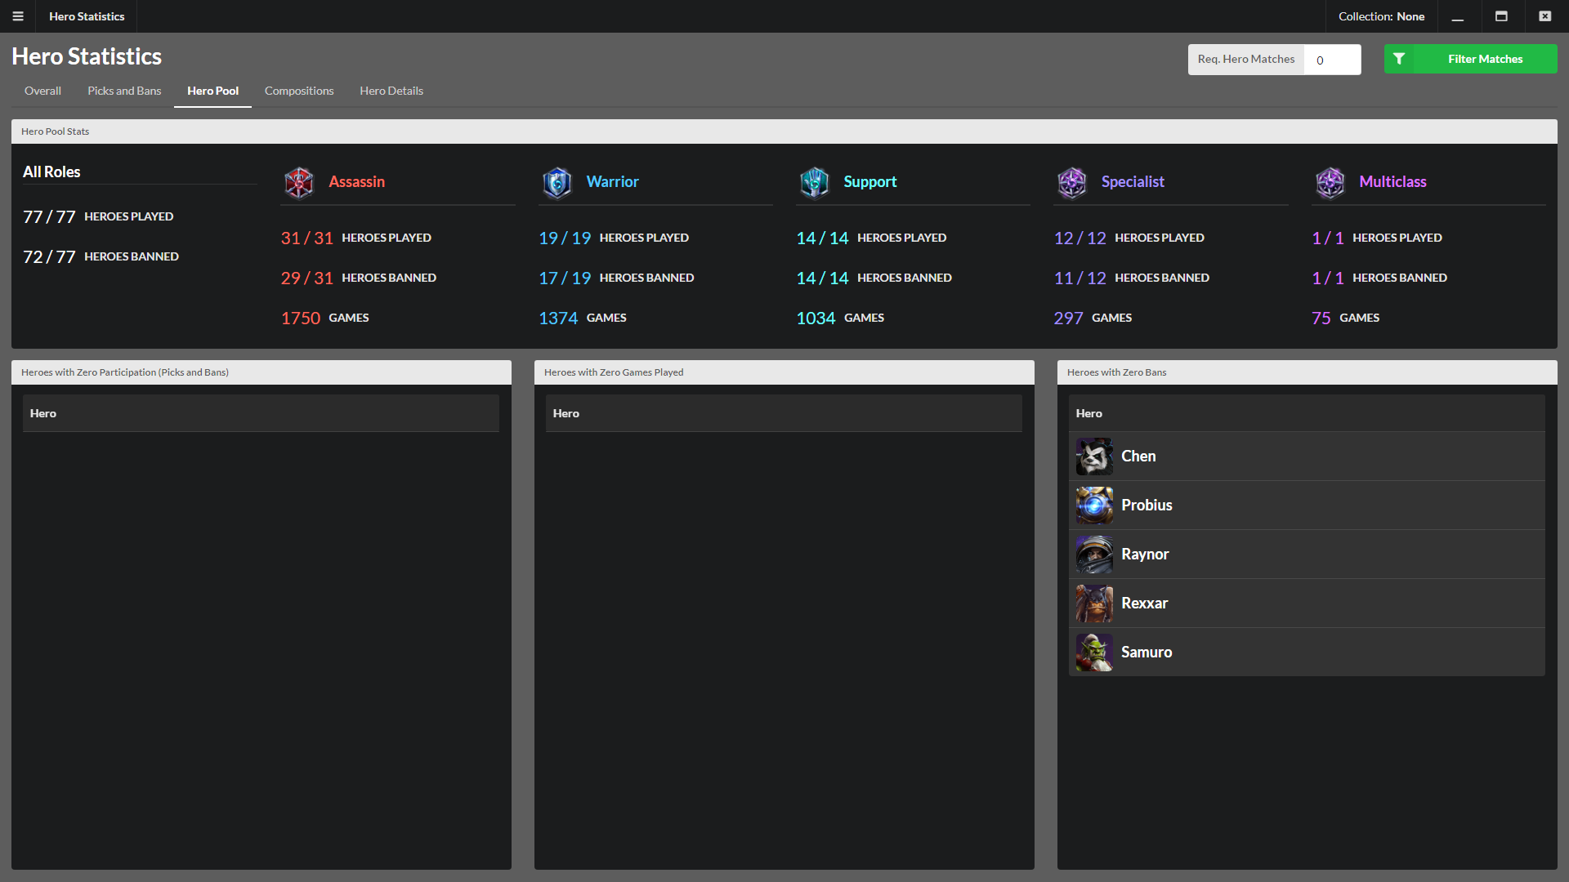The image size is (1569, 882).
Task: Click the Support role icon
Action: point(816,181)
